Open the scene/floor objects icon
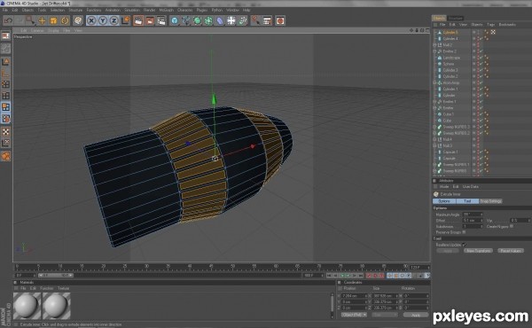532x328 pixels. (231, 20)
